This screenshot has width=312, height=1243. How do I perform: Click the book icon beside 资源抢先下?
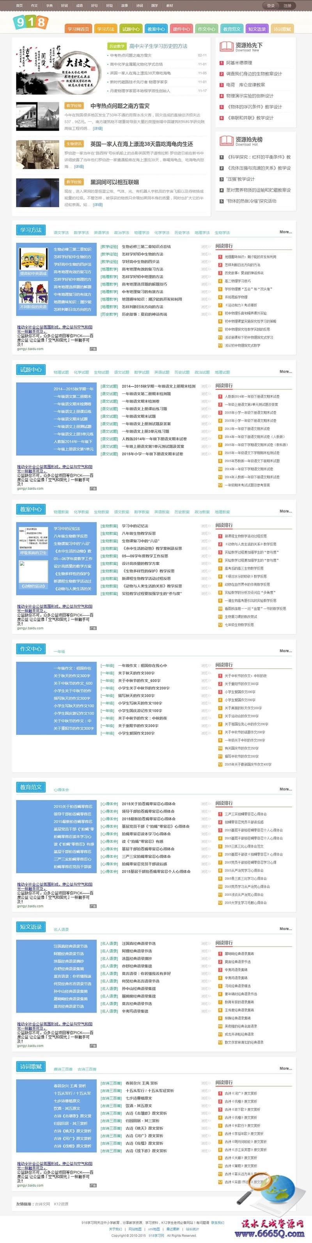click(x=226, y=47)
